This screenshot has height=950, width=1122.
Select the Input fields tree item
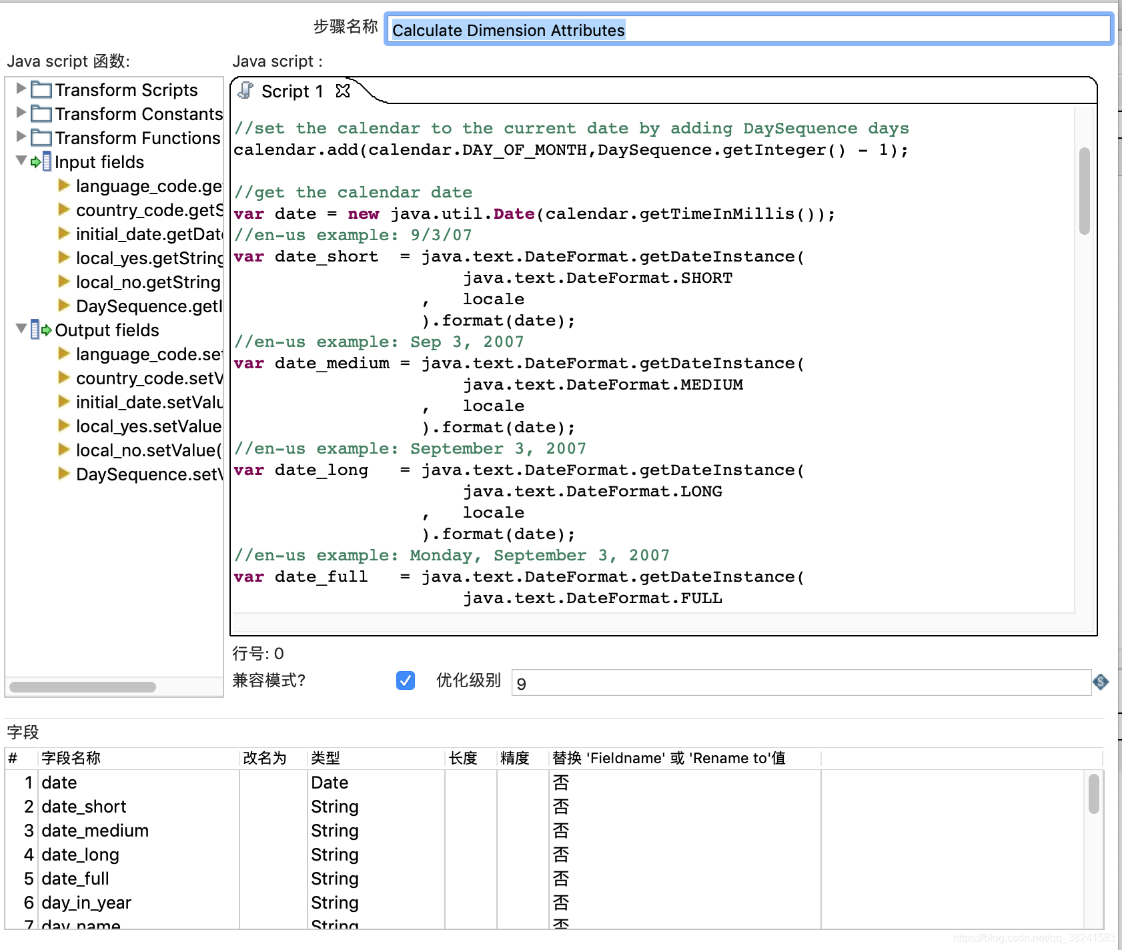pos(99,161)
